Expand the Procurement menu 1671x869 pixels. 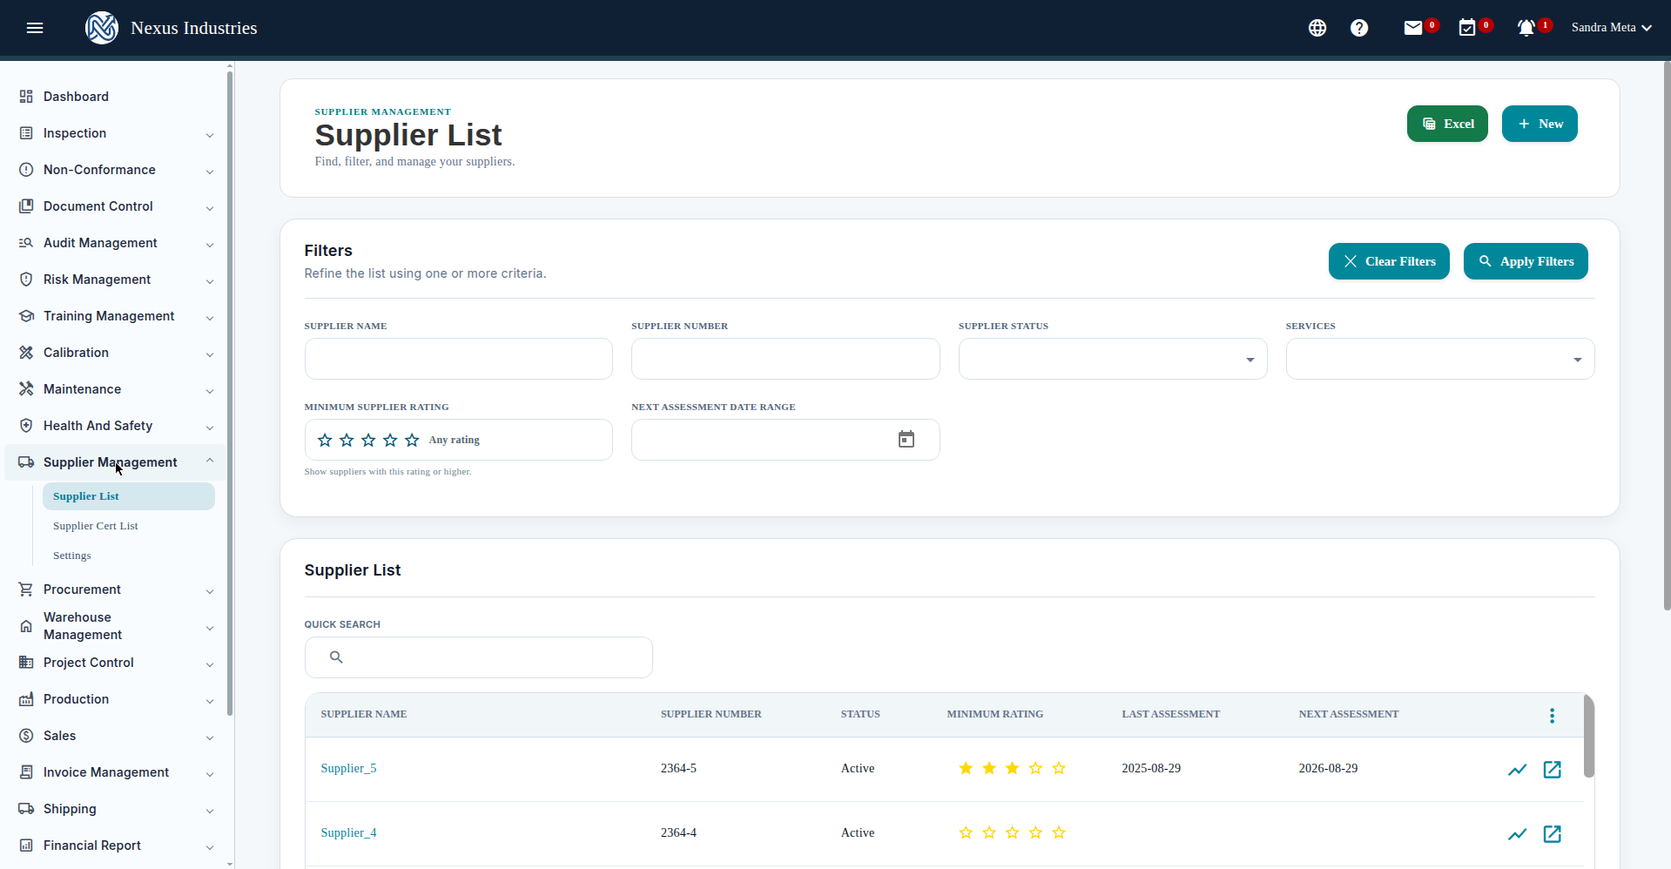pos(113,589)
